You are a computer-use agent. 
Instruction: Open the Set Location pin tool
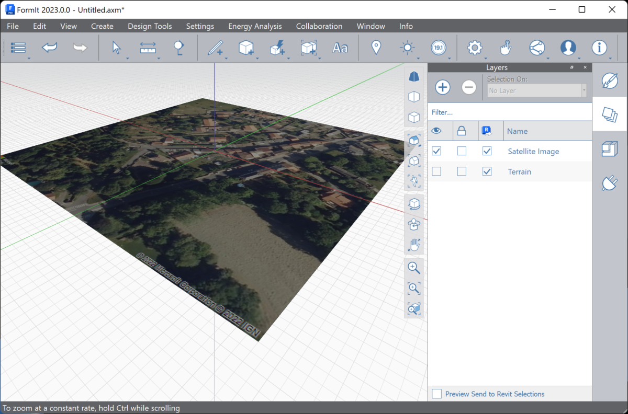(x=376, y=48)
